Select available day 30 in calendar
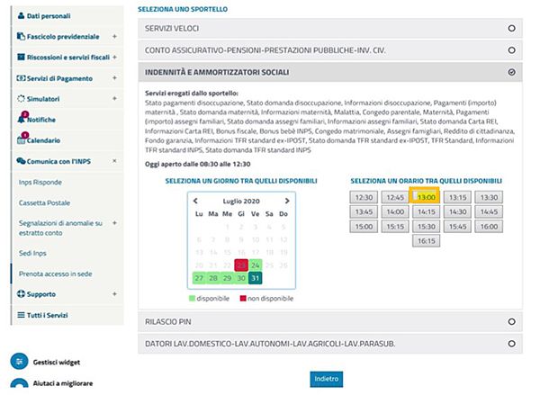 (241, 278)
